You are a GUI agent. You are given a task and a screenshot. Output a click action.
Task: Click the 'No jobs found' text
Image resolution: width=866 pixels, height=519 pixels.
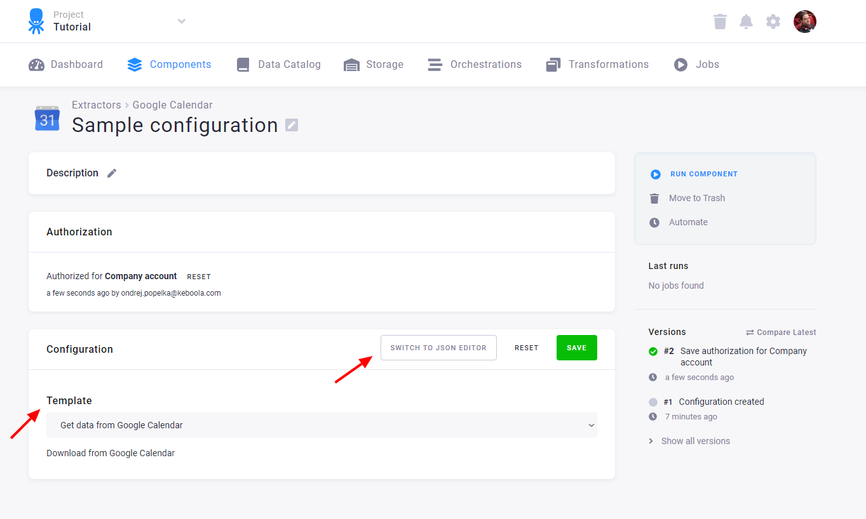pos(676,286)
